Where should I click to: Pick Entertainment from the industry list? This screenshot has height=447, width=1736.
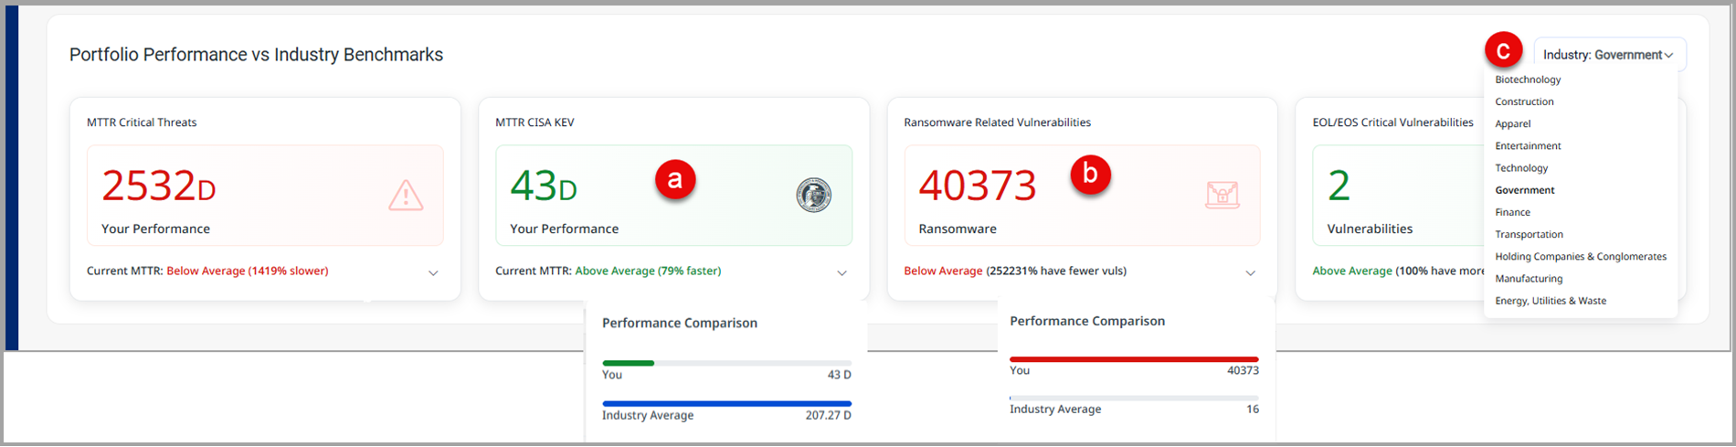click(x=1528, y=145)
